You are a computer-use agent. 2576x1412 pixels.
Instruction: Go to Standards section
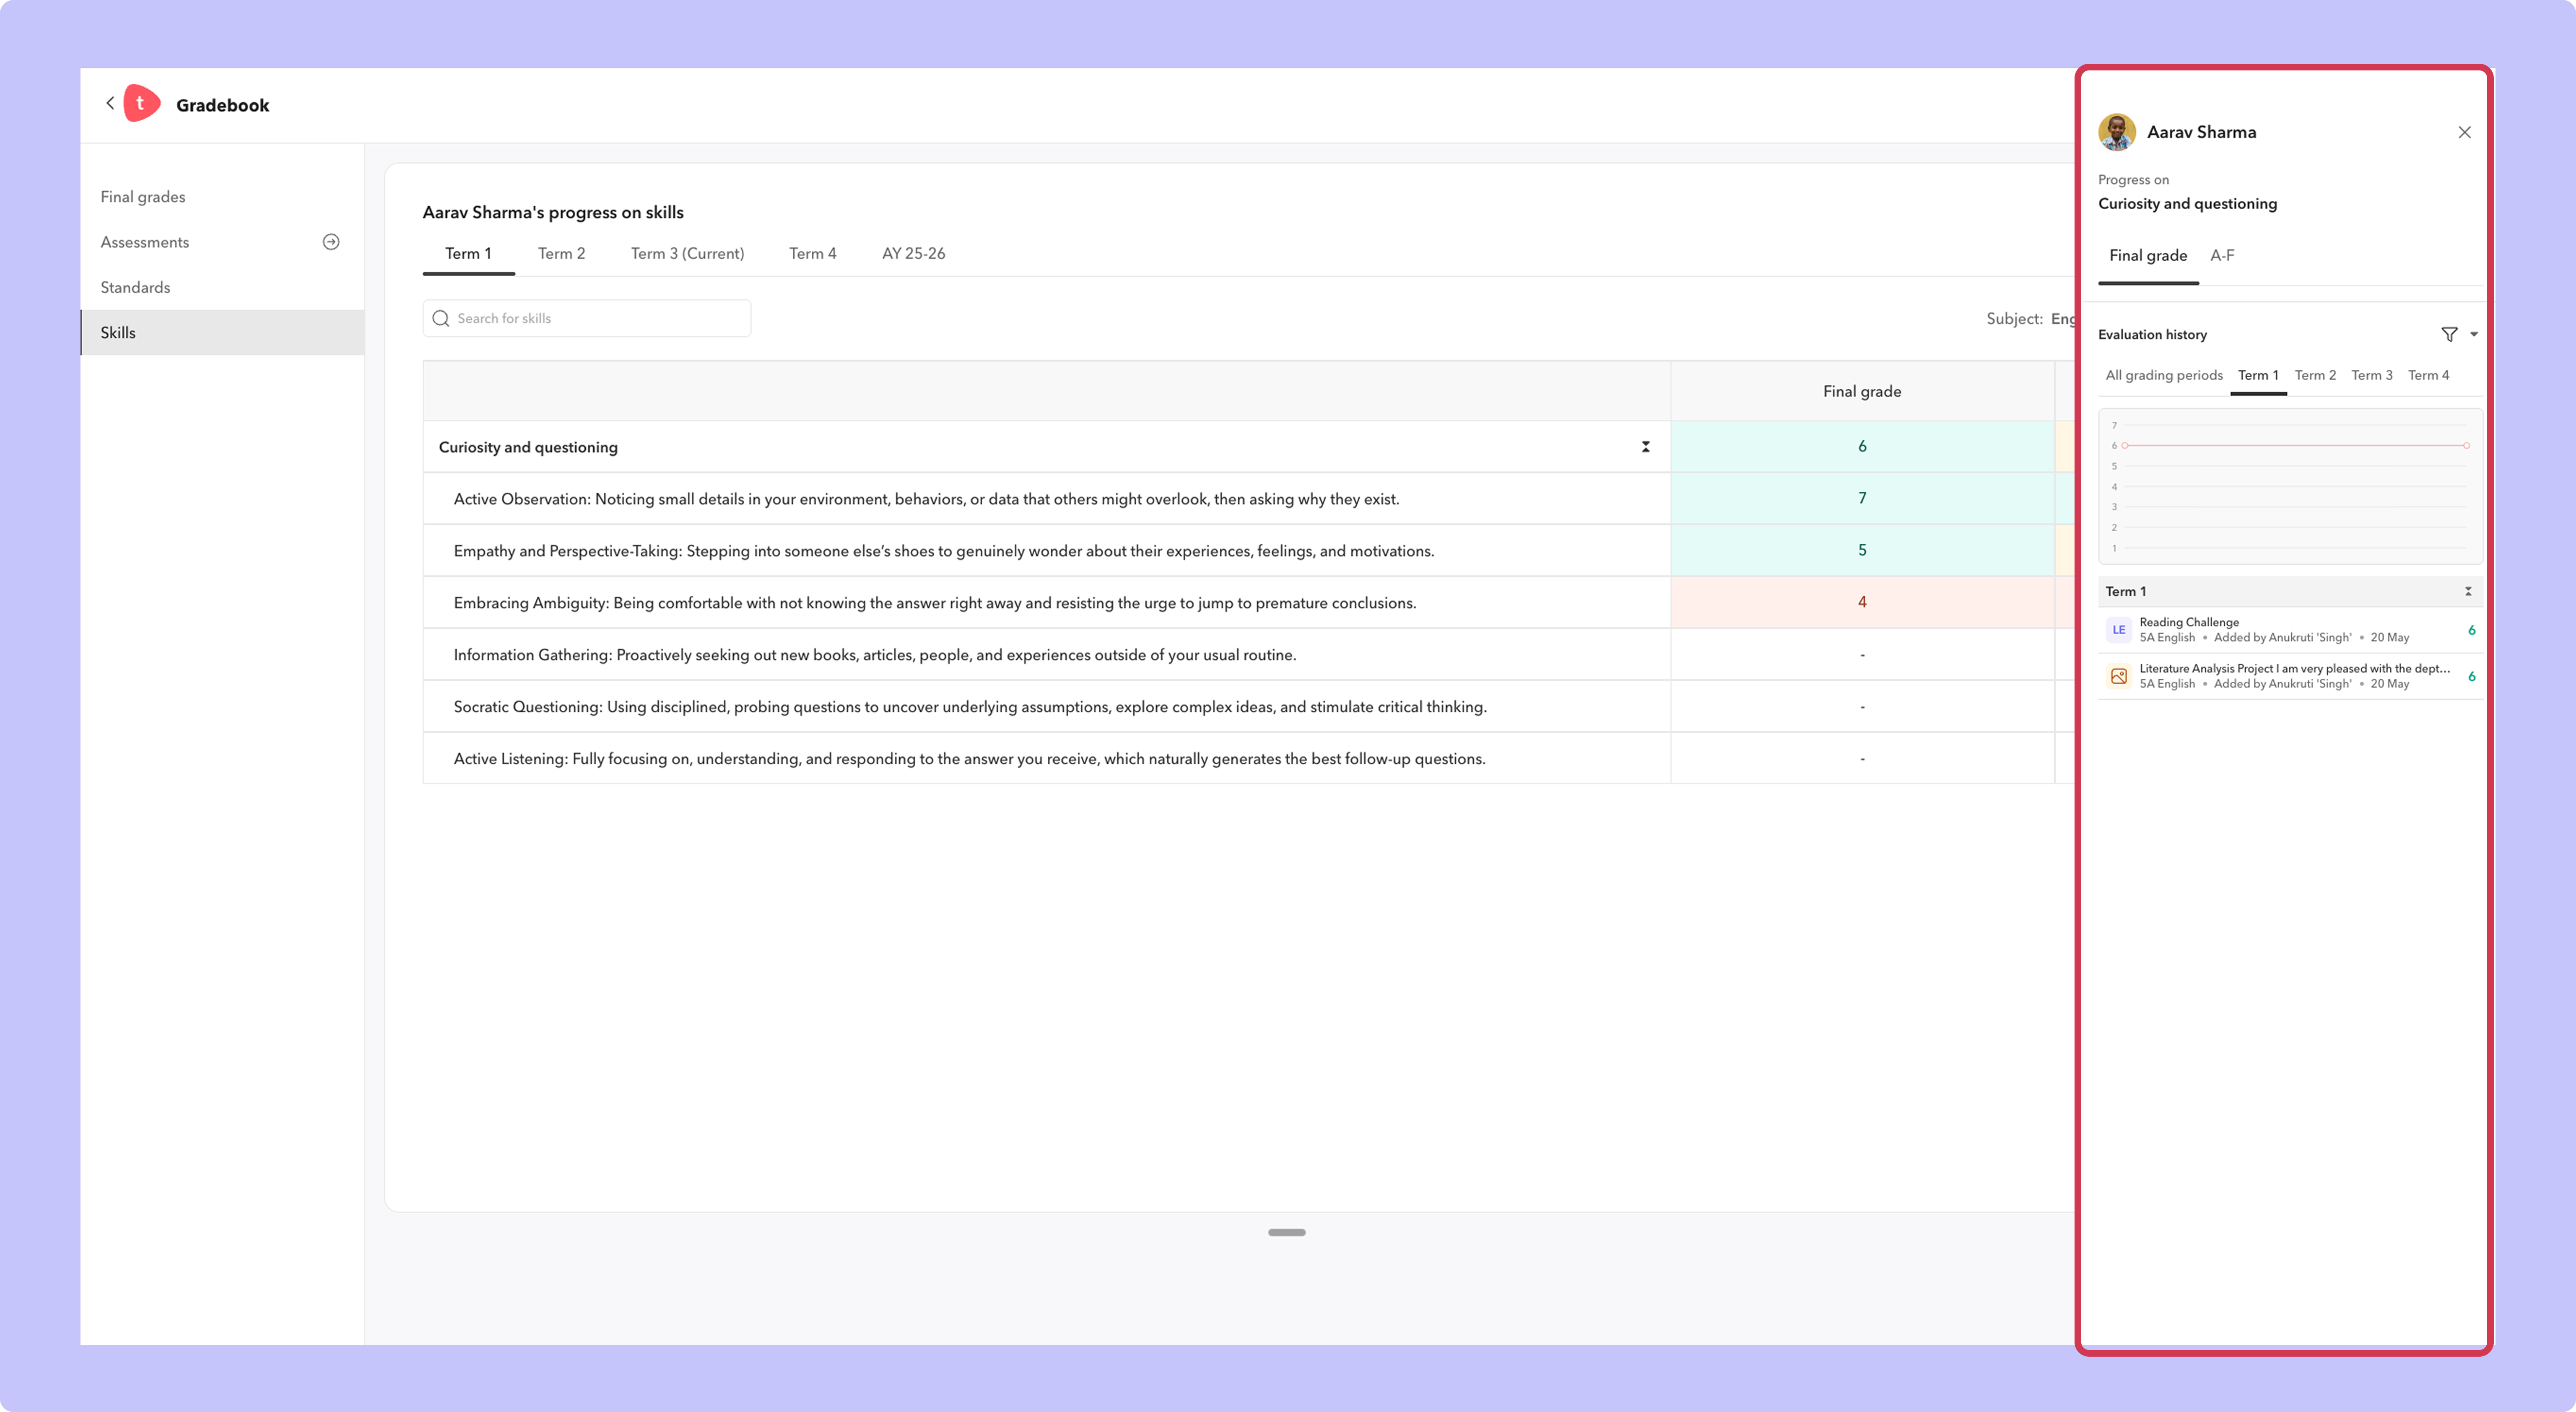[135, 287]
